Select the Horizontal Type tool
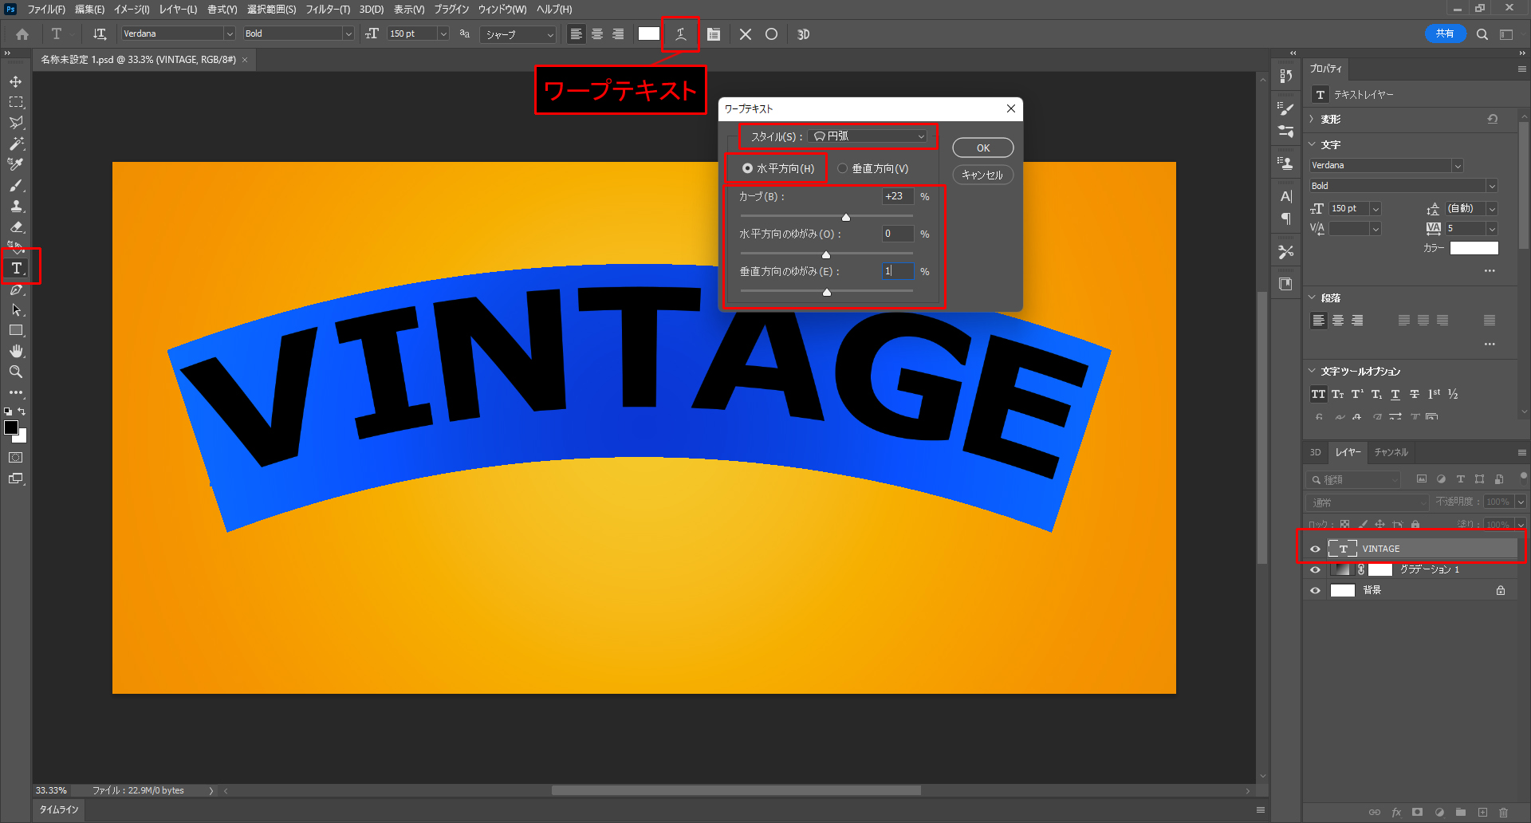The height and width of the screenshot is (823, 1531). [x=17, y=268]
